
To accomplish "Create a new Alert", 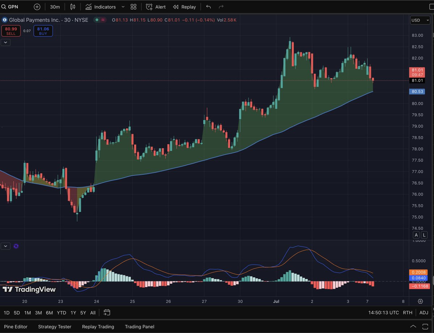I will click(156, 7).
